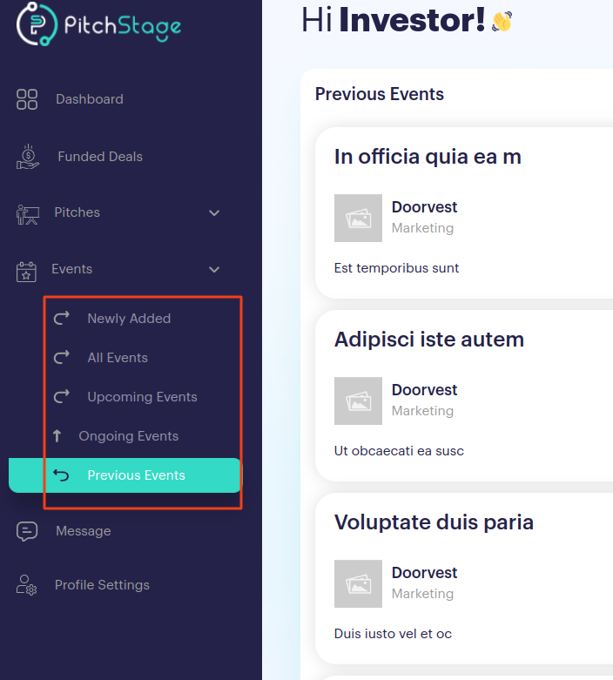The width and height of the screenshot is (613, 680).
Task: Click Doorvest image in Voluptate card
Action: pyautogui.click(x=358, y=583)
